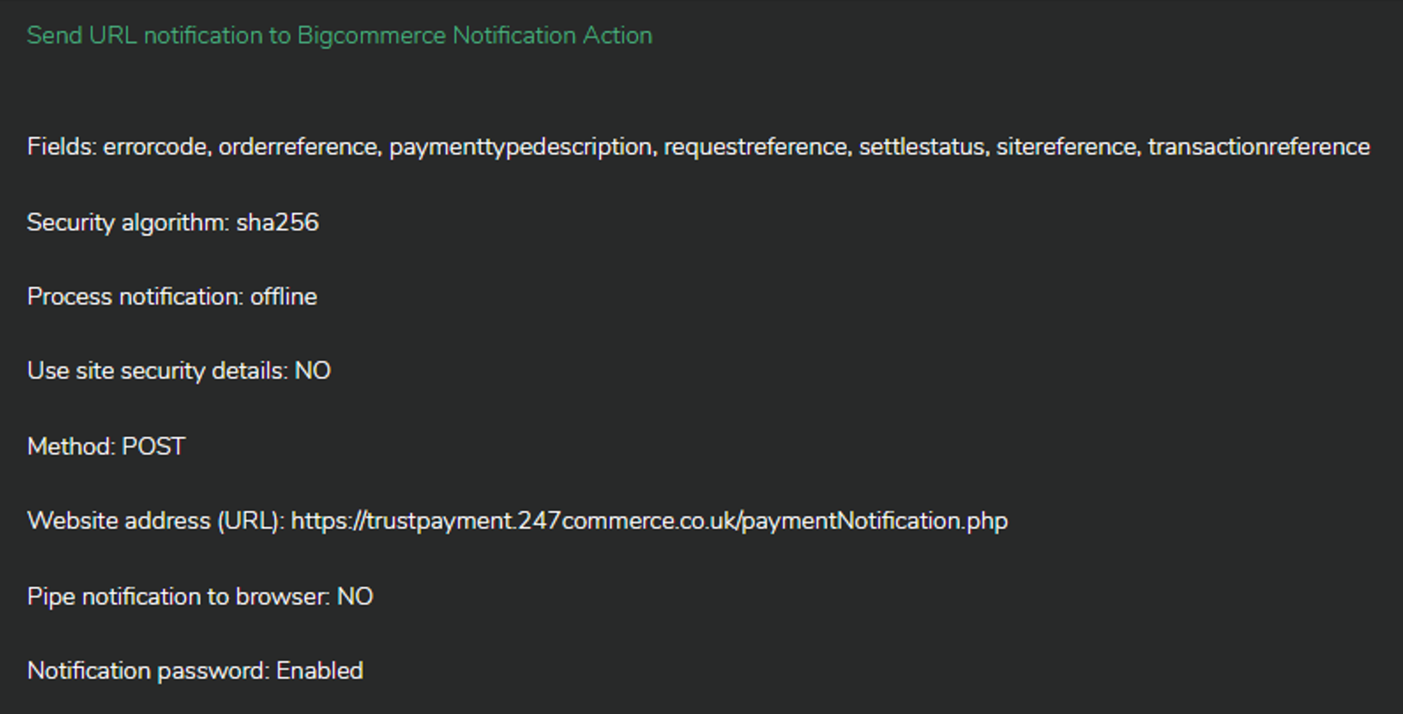Click the offline process notification value
This screenshot has width=1403, height=714.
click(283, 297)
